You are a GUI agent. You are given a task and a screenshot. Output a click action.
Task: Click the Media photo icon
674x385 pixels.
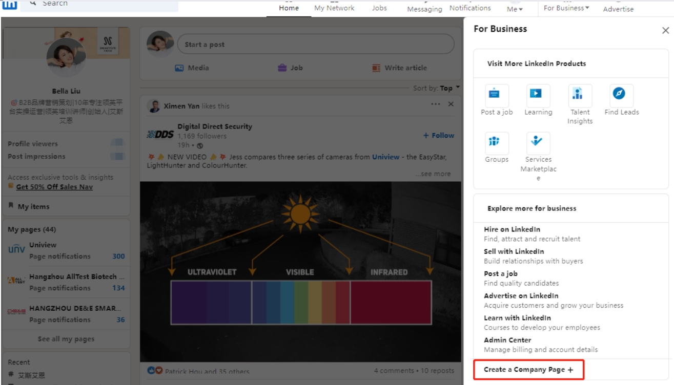[x=179, y=68]
